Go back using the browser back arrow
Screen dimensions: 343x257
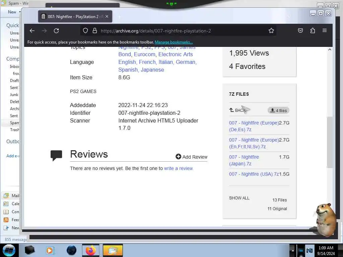pos(32,31)
